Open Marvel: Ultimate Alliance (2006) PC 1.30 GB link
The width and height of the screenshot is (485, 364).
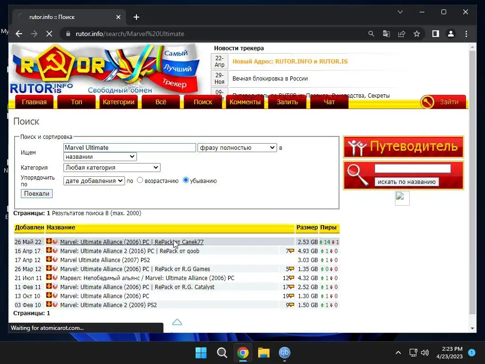105,296
